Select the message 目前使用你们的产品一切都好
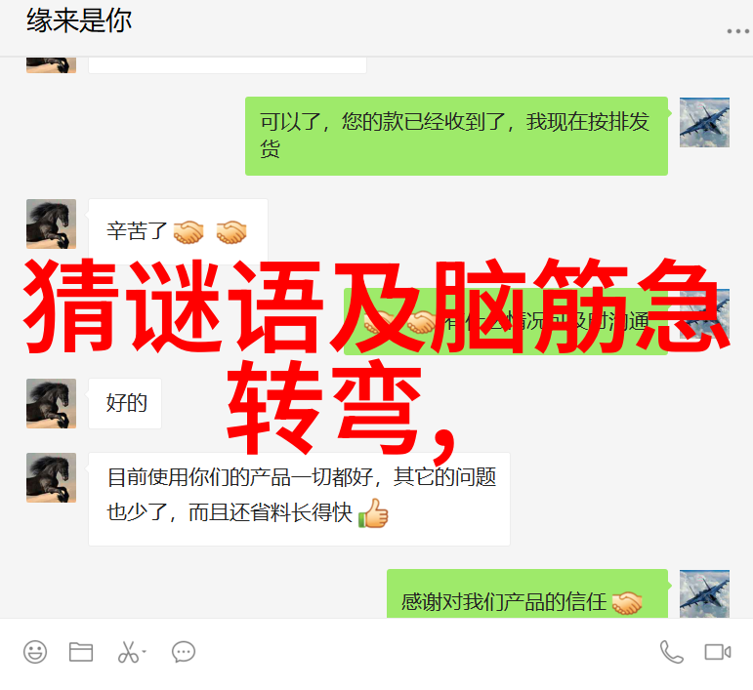 tap(299, 499)
